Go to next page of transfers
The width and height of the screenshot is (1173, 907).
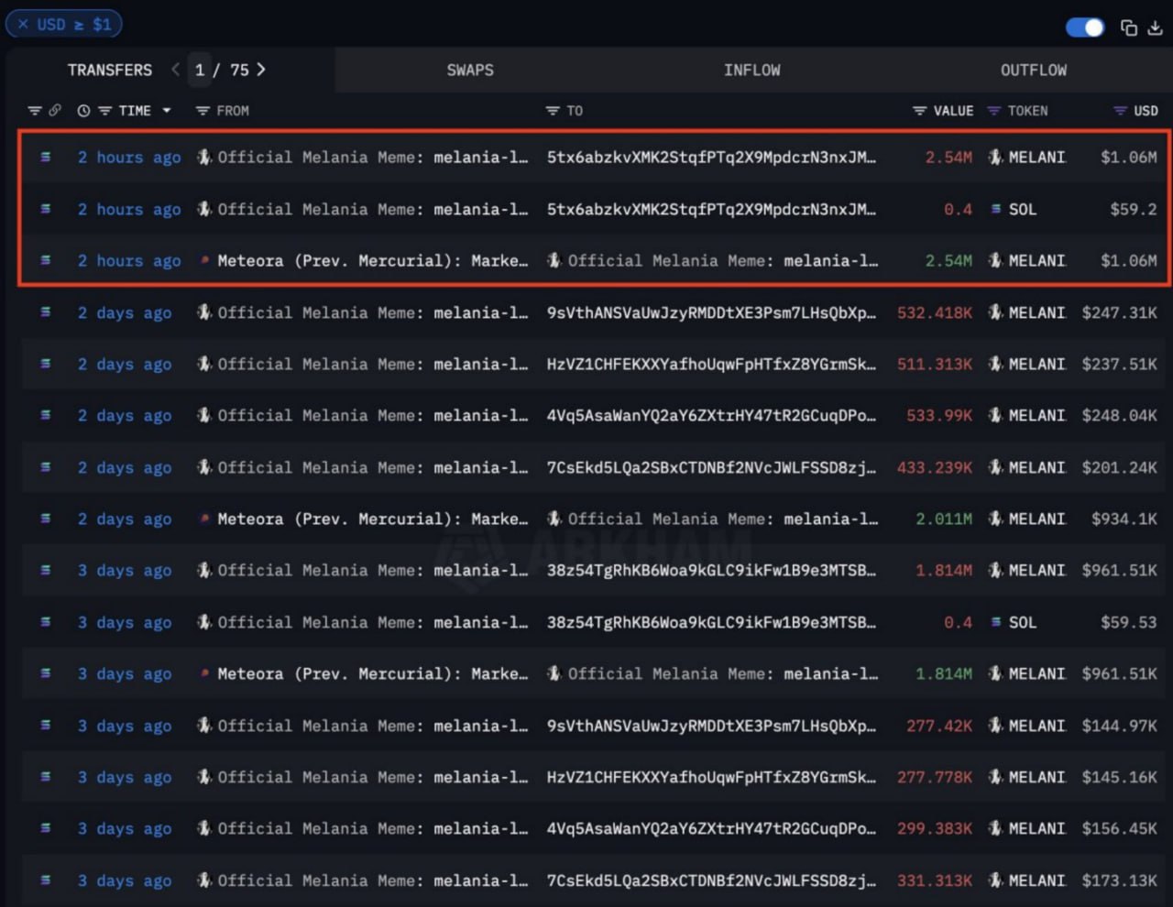click(x=261, y=70)
